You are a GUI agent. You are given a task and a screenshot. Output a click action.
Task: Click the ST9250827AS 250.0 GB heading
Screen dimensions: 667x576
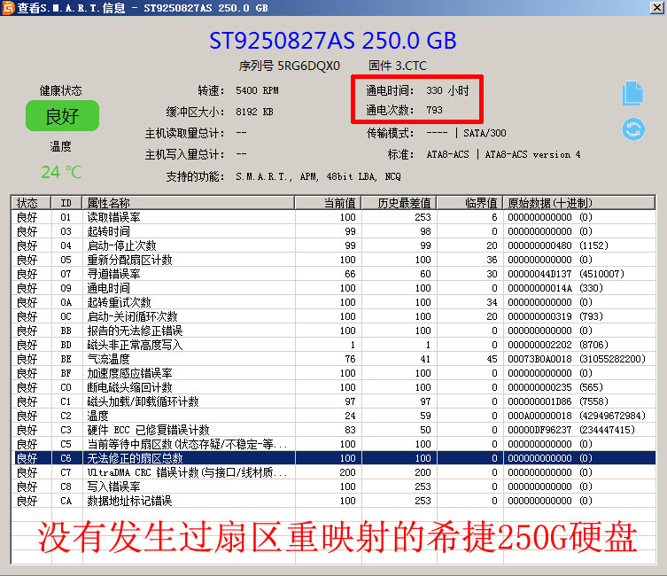(x=333, y=41)
